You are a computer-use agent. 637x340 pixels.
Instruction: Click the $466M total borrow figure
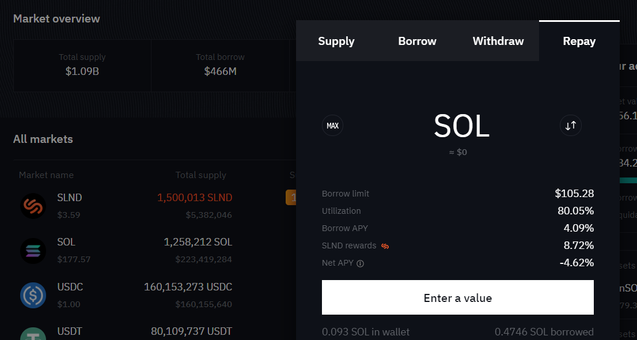tap(220, 71)
